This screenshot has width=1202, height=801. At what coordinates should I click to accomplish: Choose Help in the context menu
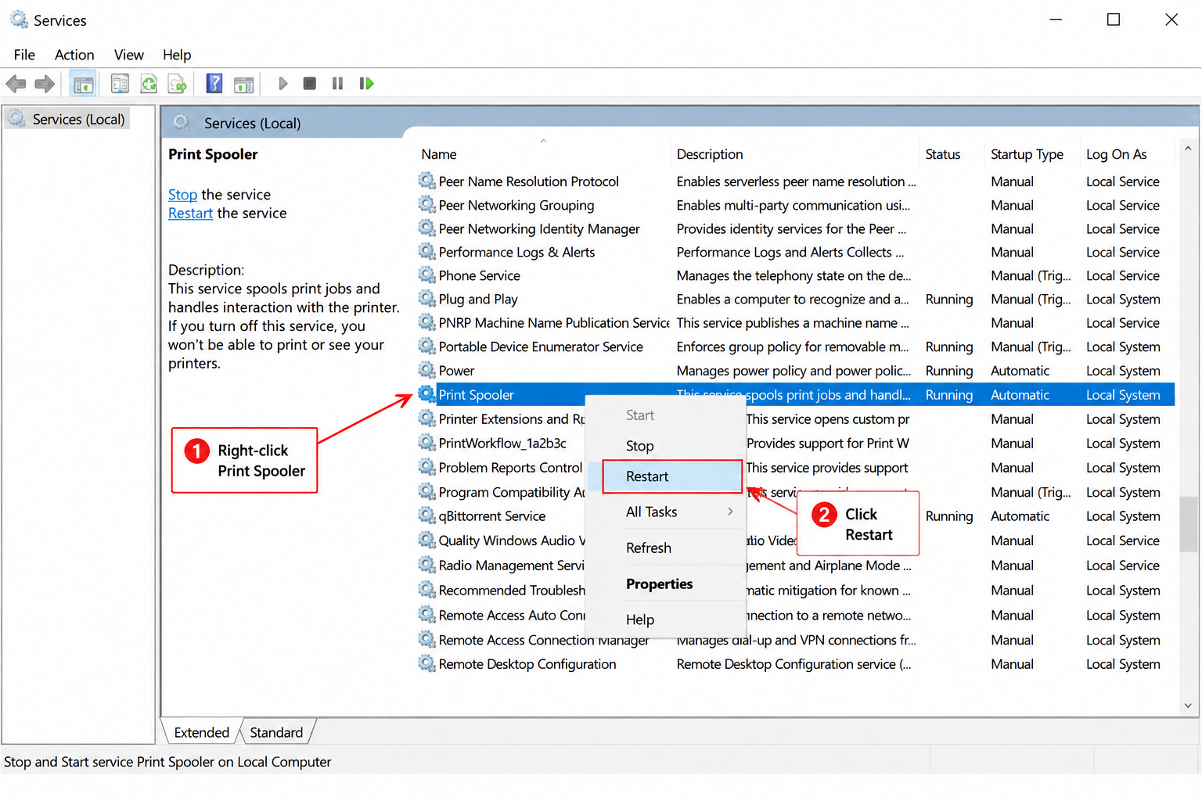coord(666,620)
